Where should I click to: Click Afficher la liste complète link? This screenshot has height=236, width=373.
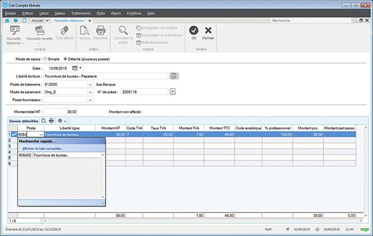point(43,148)
